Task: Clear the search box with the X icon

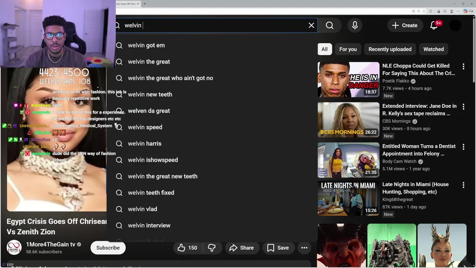Action: pyautogui.click(x=311, y=25)
